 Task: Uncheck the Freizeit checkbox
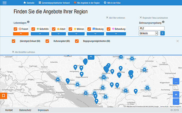click(15, 29)
